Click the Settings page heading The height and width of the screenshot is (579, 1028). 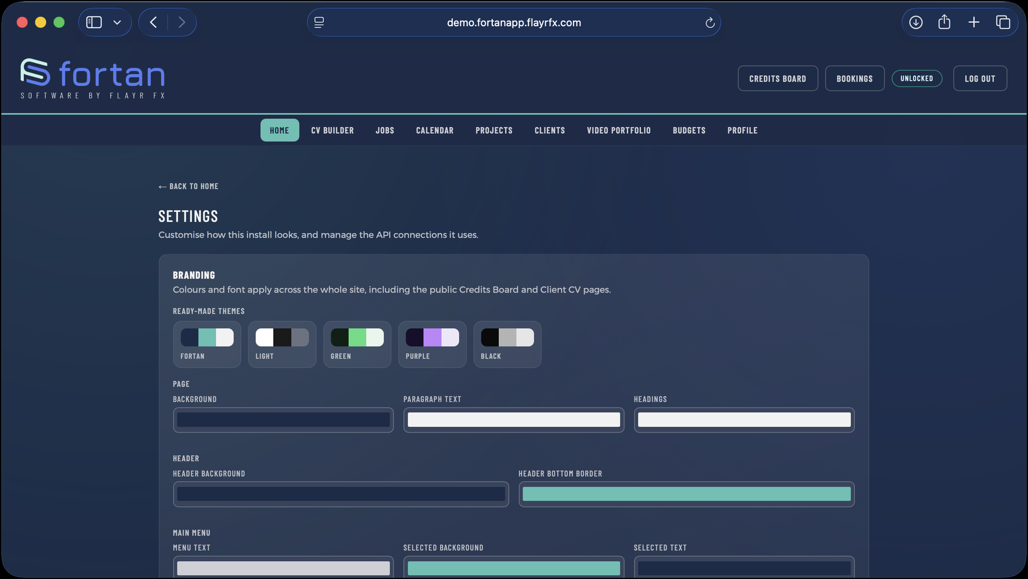click(x=188, y=216)
